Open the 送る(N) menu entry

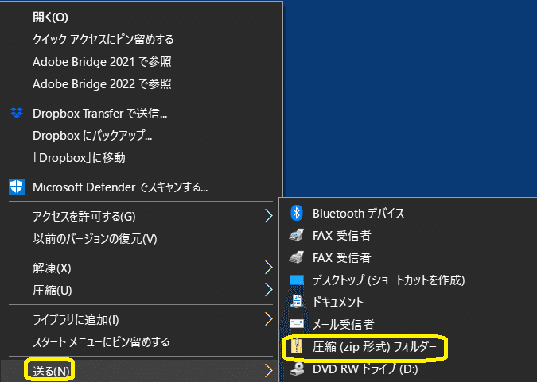pos(51,371)
